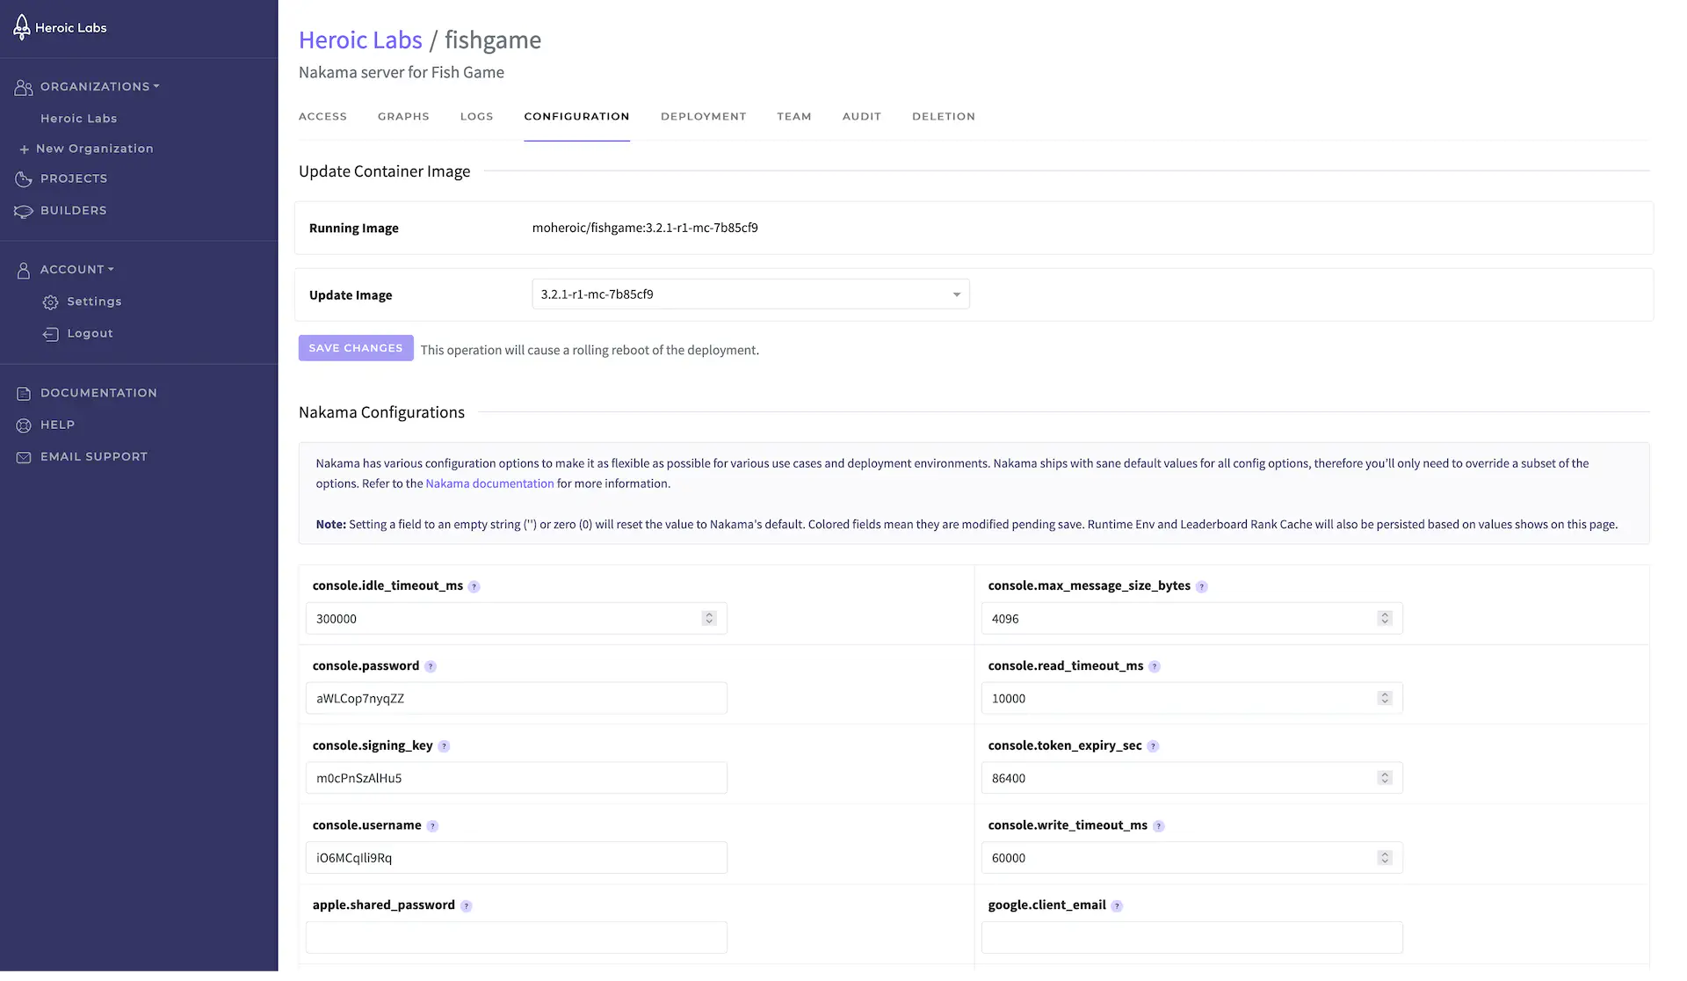Open Documentation from the sidebar
1687x981 pixels.
tap(98, 394)
